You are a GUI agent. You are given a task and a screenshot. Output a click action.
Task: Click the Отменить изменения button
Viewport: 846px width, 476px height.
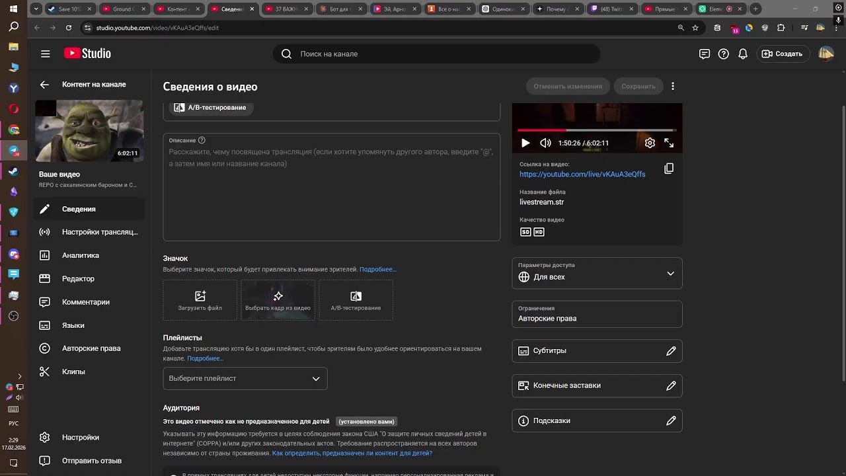pyautogui.click(x=568, y=87)
